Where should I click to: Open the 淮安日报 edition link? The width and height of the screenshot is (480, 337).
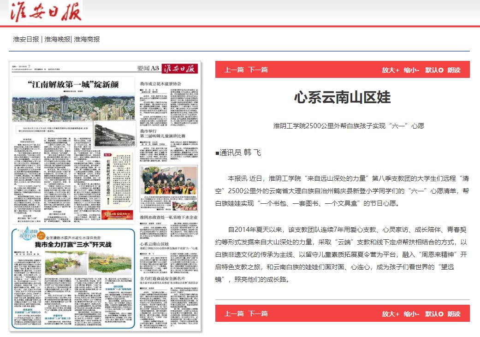click(26, 39)
